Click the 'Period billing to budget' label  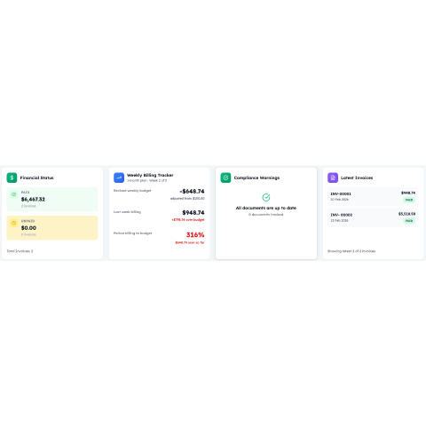[133, 233]
